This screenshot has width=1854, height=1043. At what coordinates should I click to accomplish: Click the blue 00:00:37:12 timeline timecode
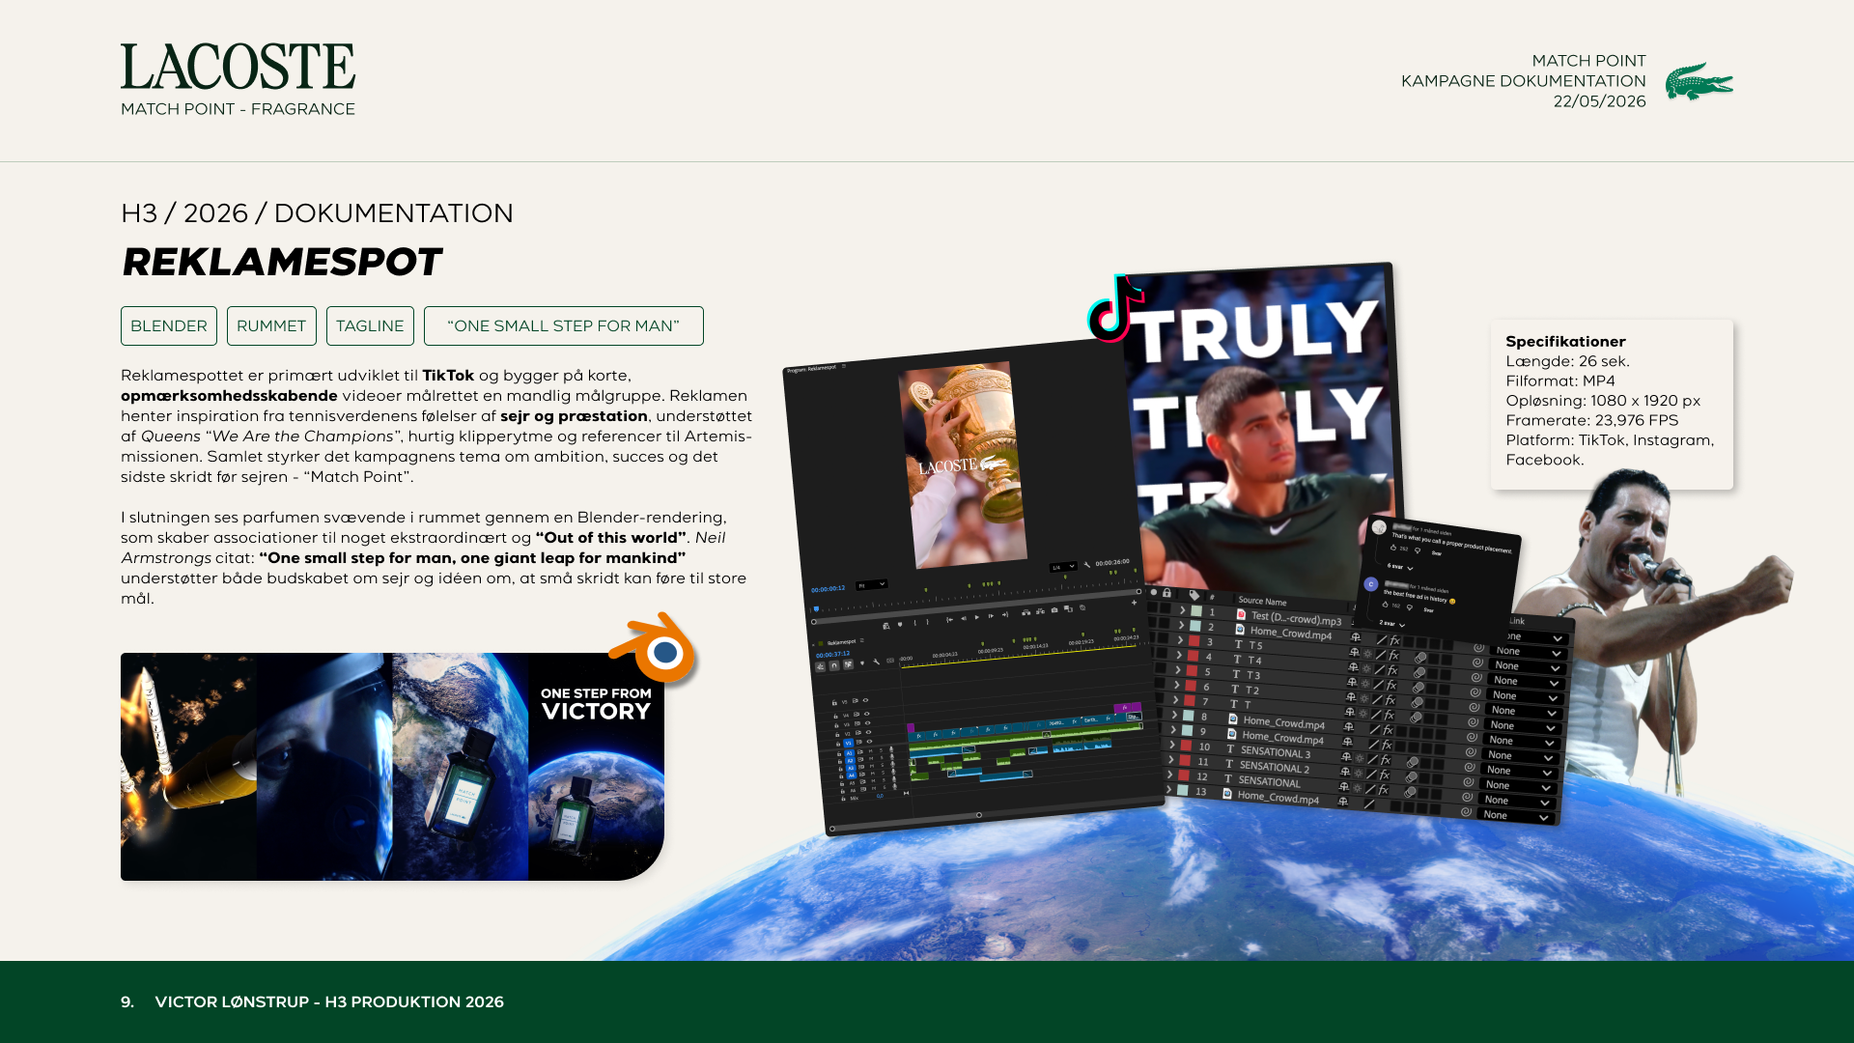coord(832,654)
